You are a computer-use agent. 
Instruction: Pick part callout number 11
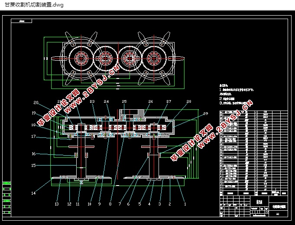click(78, 204)
